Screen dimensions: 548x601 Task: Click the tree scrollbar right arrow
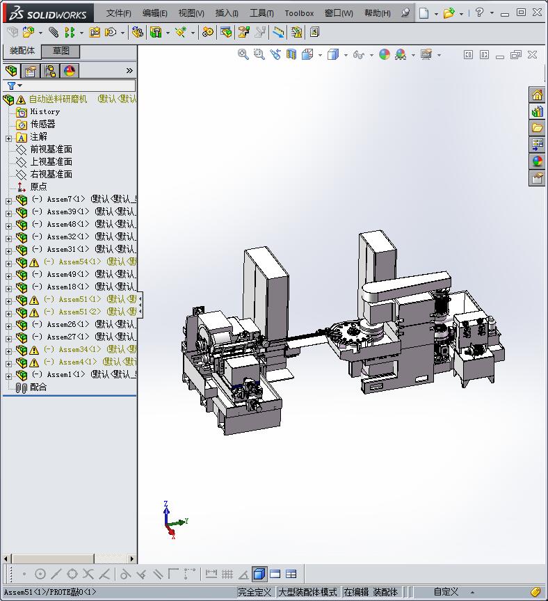pos(132,559)
